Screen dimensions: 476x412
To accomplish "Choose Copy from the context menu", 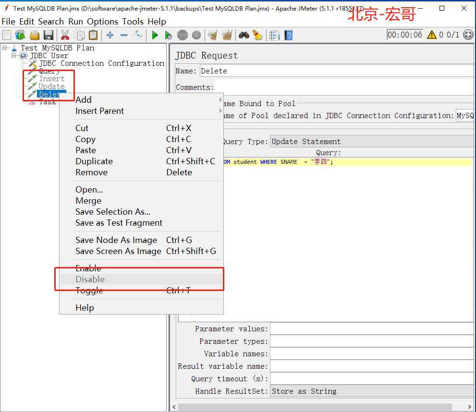I will point(142,139).
